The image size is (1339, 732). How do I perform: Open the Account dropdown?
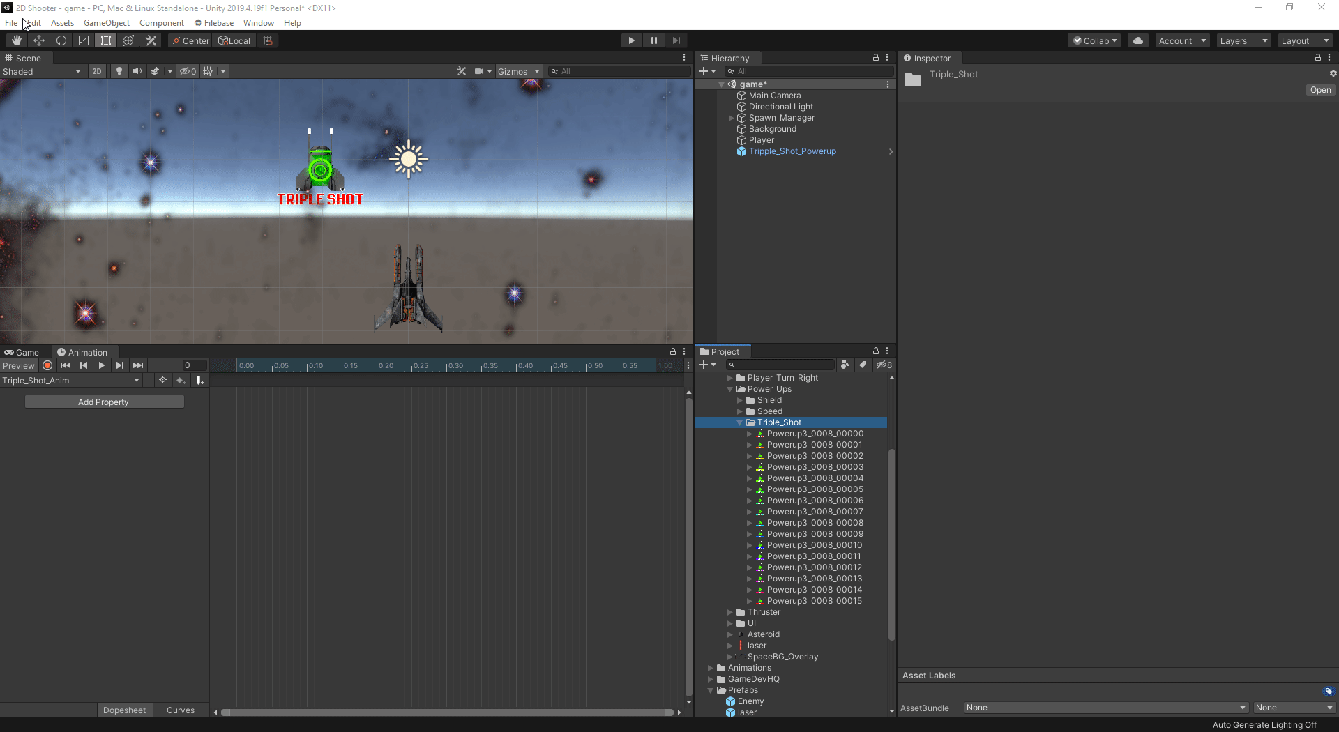click(1182, 40)
